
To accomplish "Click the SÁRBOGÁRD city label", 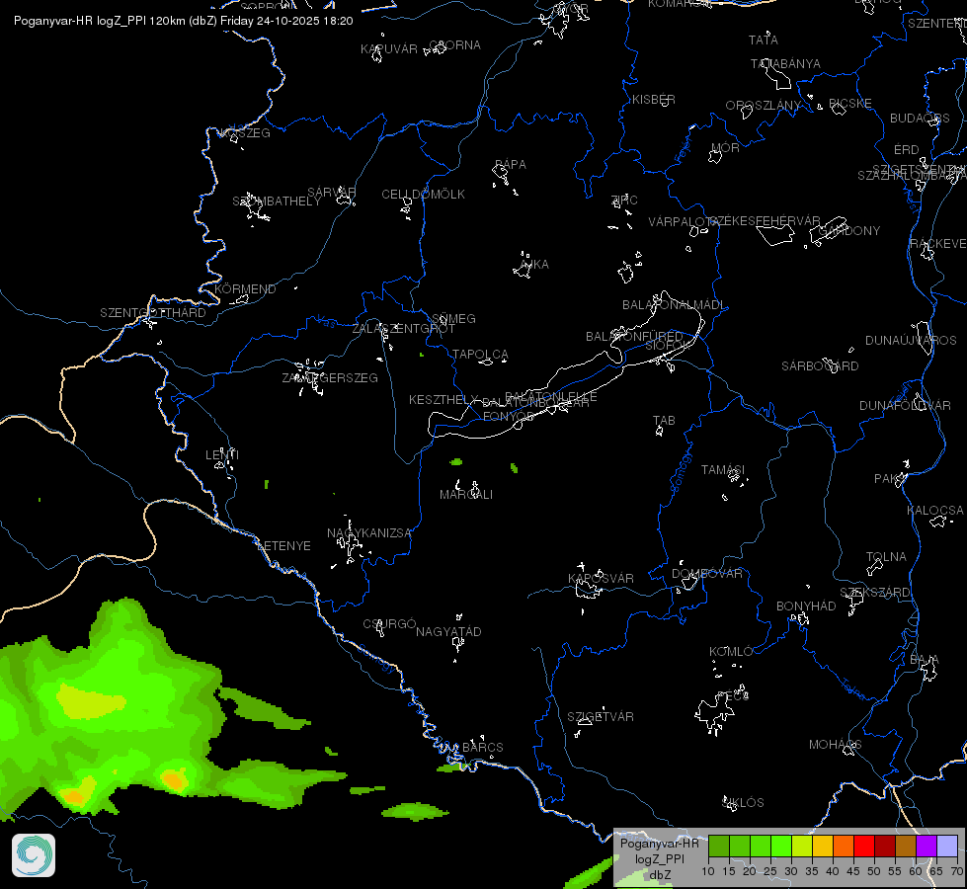I will tap(820, 365).
